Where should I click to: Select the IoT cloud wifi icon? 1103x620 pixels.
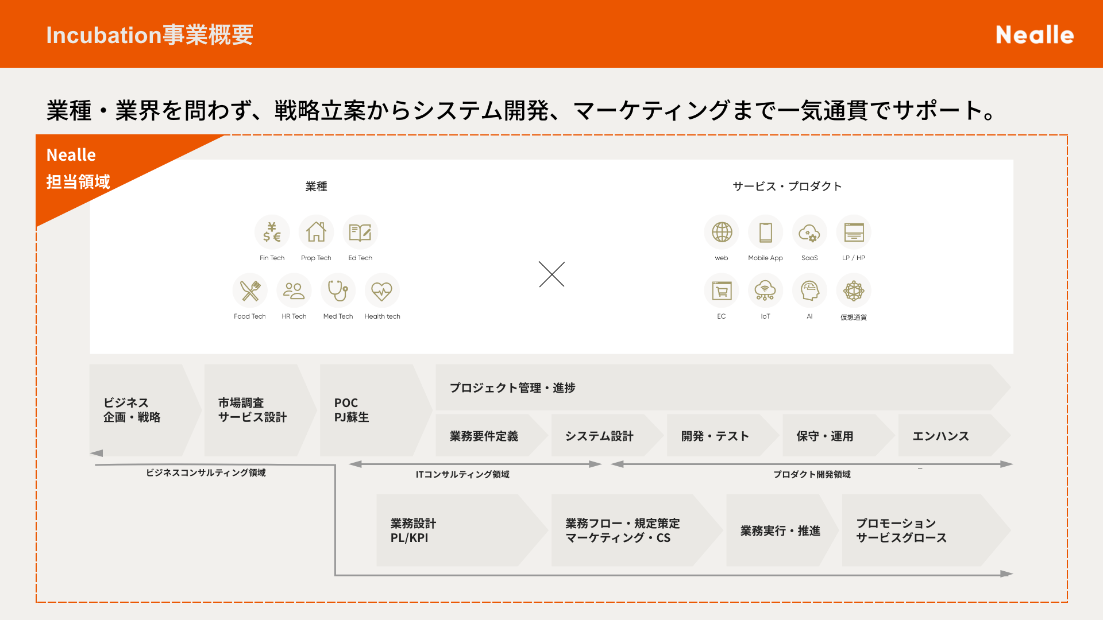click(x=765, y=291)
